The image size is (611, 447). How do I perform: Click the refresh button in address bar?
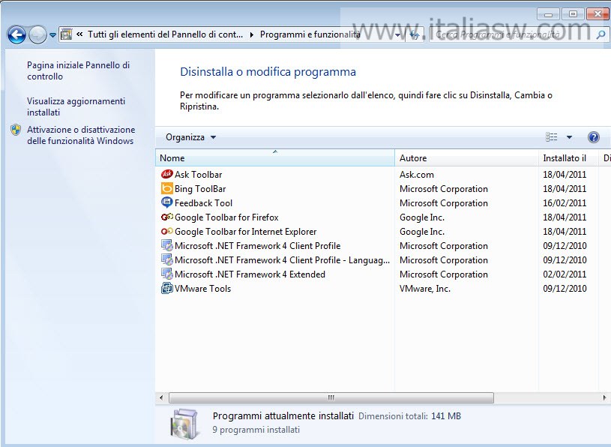tap(415, 35)
